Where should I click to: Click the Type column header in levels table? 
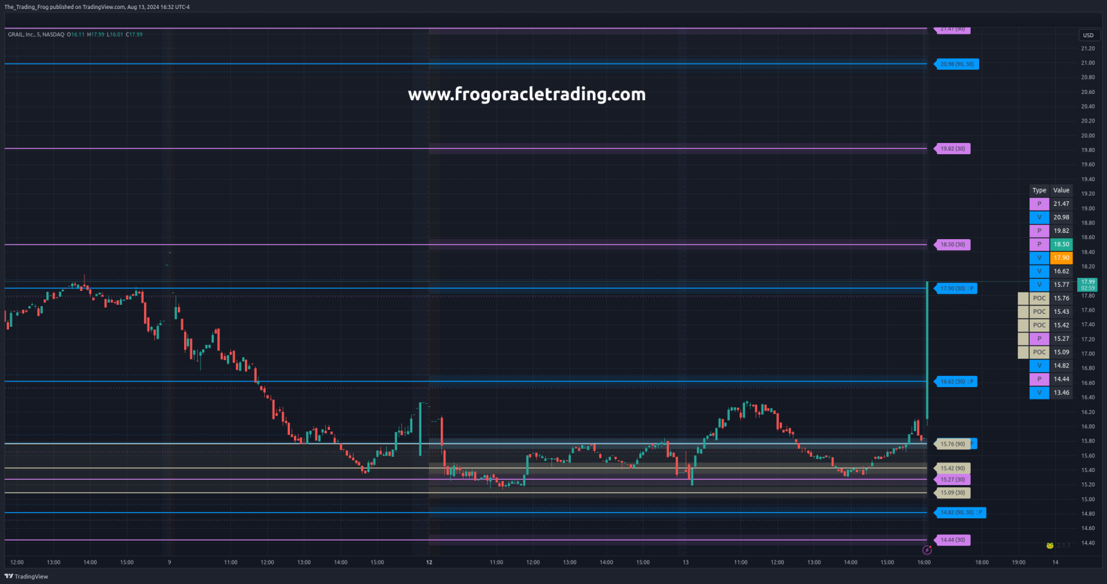[x=1039, y=191]
